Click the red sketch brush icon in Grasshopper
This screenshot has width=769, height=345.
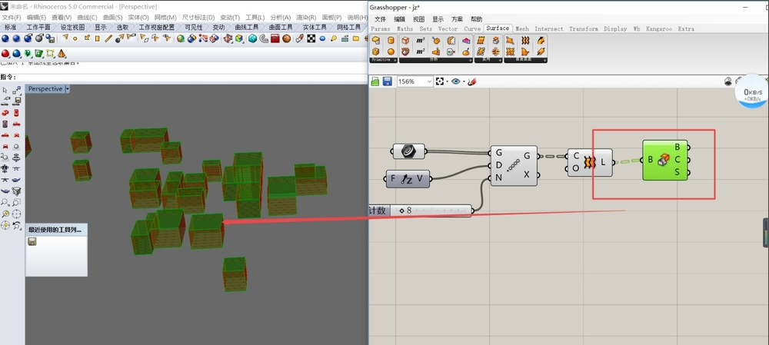pyautogui.click(x=472, y=81)
